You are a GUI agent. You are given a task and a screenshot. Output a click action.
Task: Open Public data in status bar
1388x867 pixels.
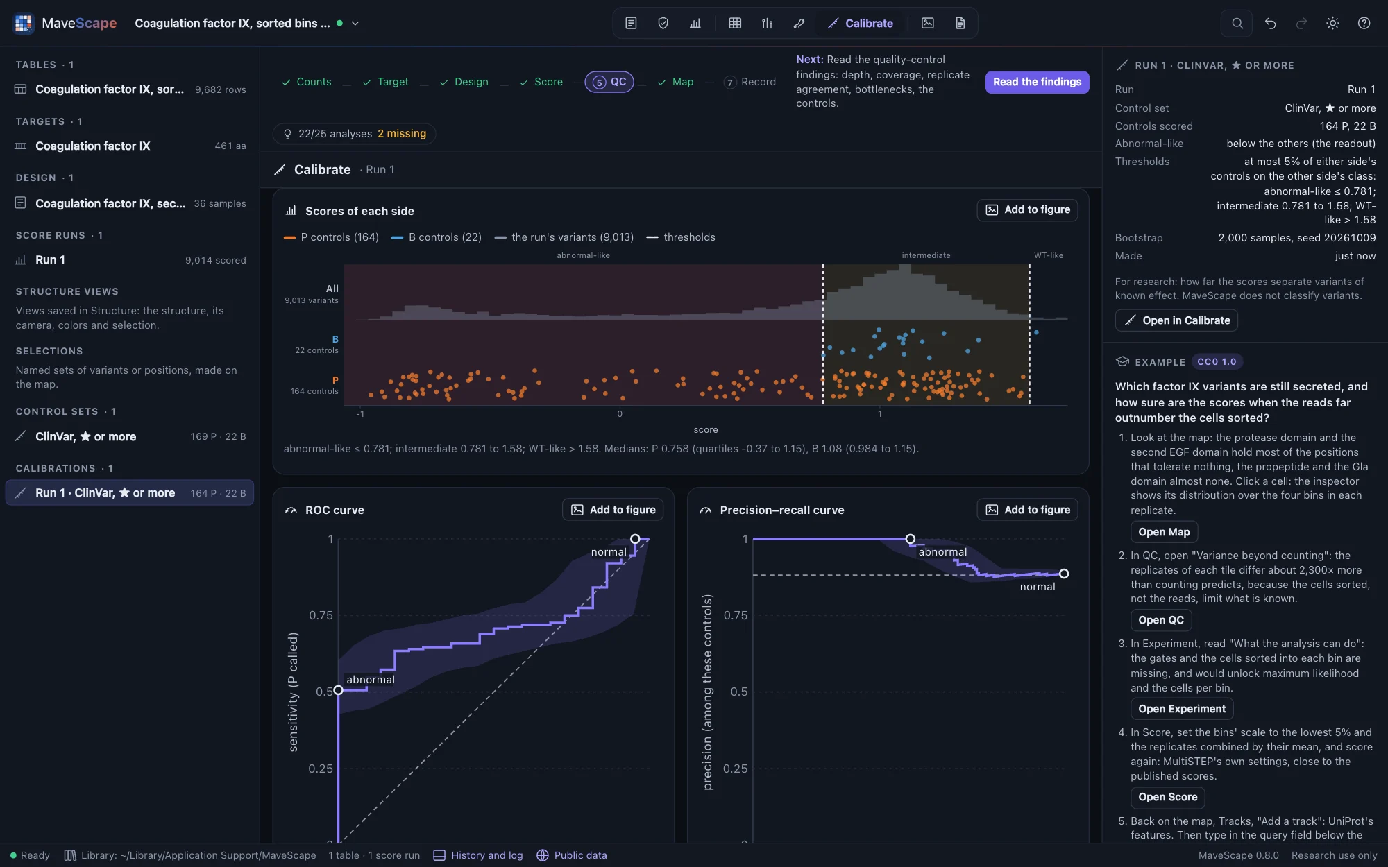tap(572, 855)
